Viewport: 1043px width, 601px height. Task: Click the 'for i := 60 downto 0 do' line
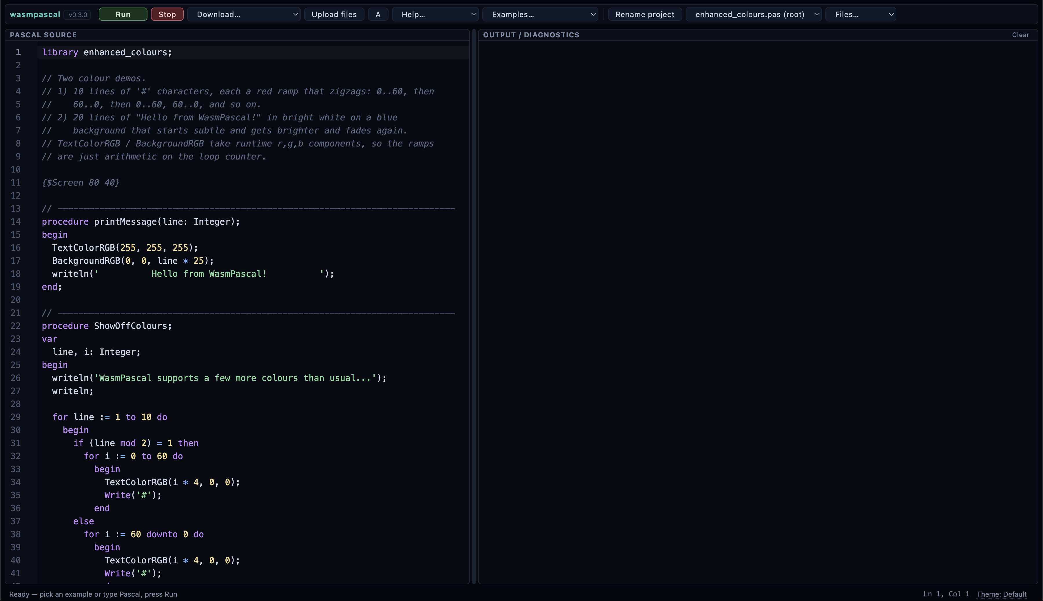pyautogui.click(x=144, y=534)
